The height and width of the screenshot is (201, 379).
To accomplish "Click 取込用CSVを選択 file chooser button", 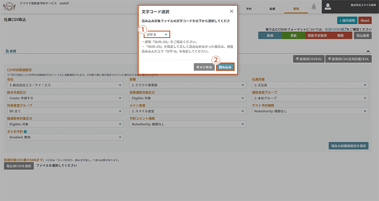I will pos(19,166).
